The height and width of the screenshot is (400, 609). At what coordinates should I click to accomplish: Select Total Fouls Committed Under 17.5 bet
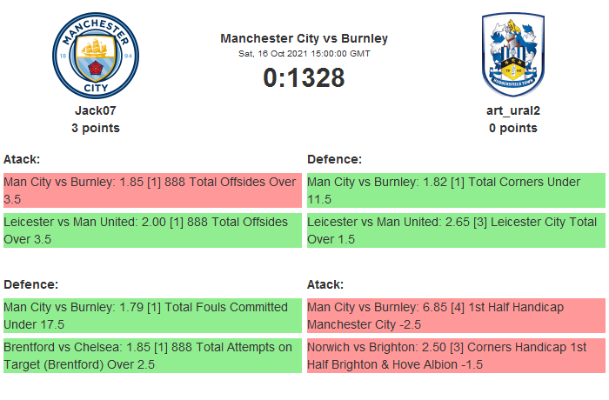tap(151, 316)
